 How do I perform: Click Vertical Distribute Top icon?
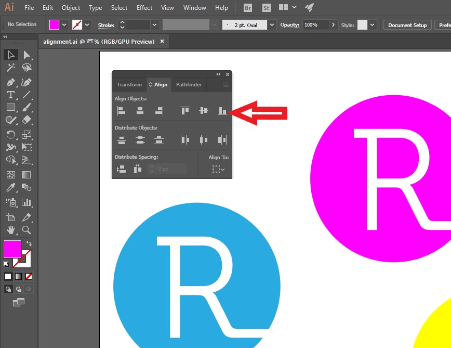point(121,140)
